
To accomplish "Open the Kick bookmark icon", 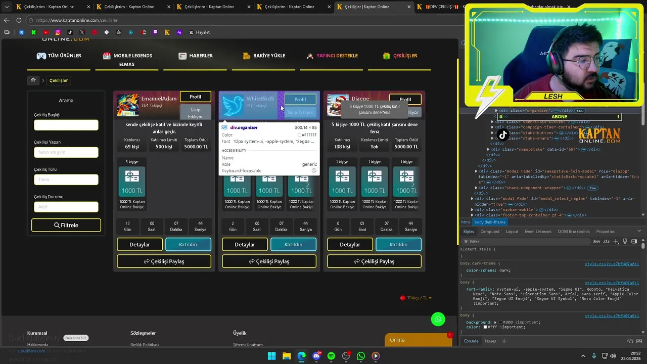I will coord(33,32).
